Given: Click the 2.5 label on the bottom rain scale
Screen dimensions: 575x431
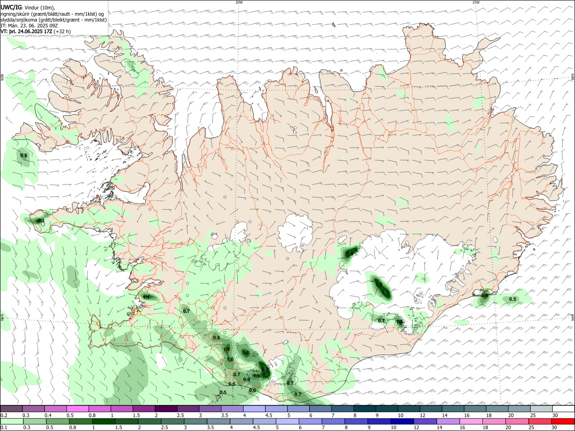Looking at the screenshot, I should (x=164, y=428).
